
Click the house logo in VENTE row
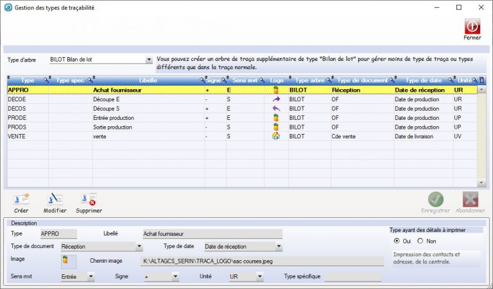pyautogui.click(x=276, y=136)
